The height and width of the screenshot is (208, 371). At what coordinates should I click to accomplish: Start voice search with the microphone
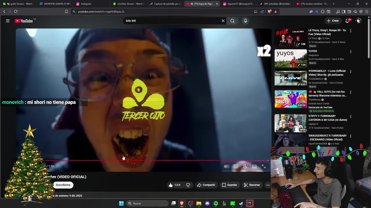[245, 21]
